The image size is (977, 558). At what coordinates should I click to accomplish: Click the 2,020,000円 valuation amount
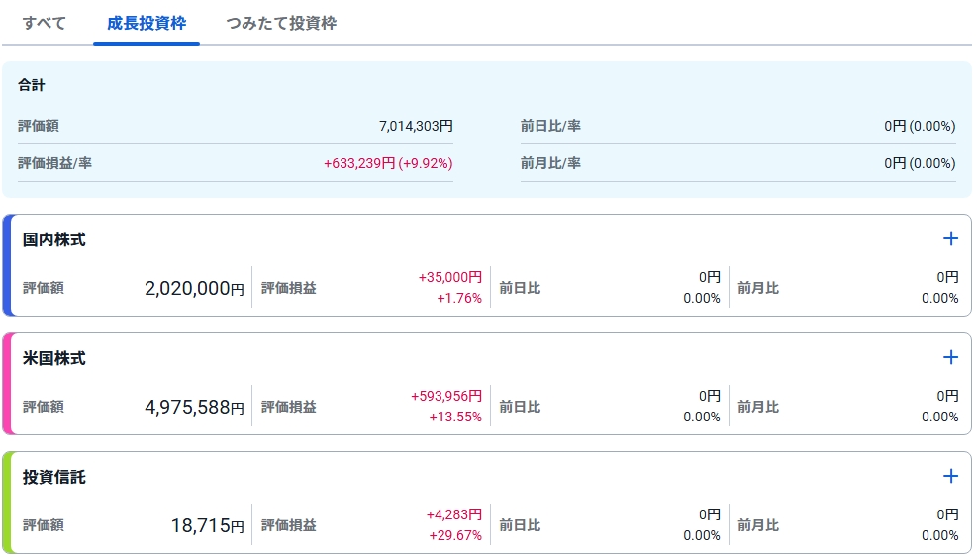[194, 289]
